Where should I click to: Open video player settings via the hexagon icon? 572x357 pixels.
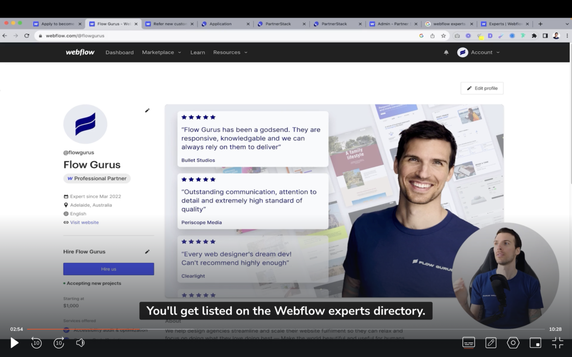[x=513, y=343]
